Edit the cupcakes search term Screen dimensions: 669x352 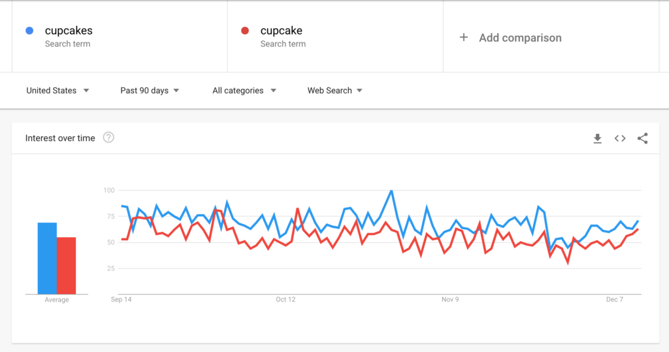click(x=69, y=31)
